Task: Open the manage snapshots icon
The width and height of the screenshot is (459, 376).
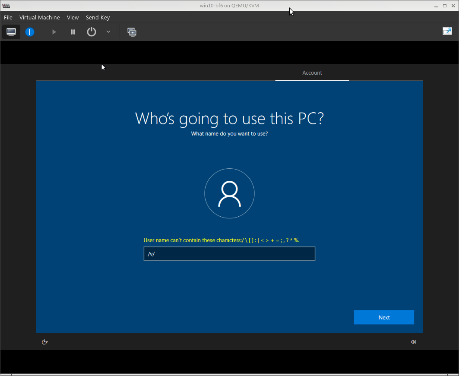Action: [x=132, y=32]
